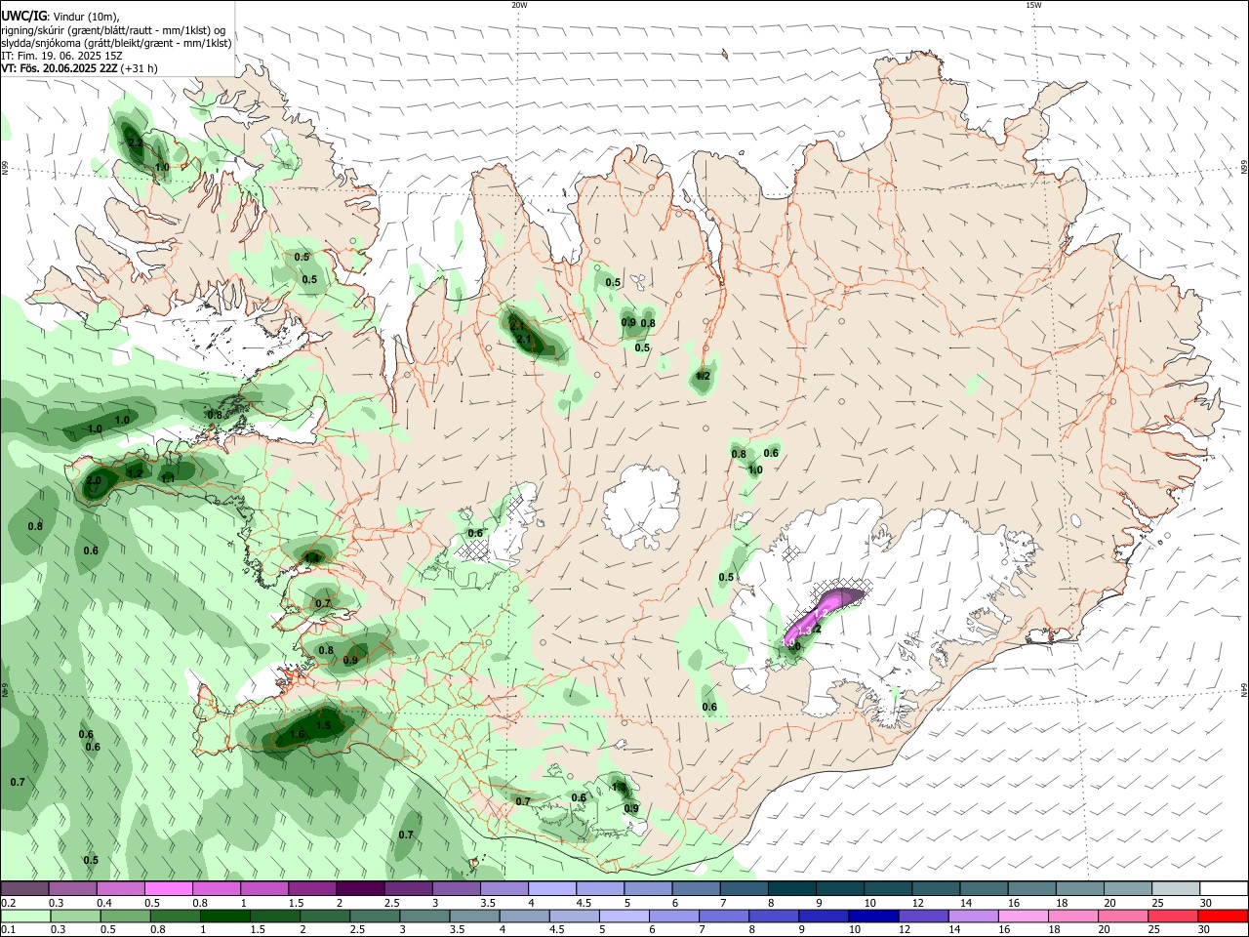Click the round white central glacier area

(641, 507)
